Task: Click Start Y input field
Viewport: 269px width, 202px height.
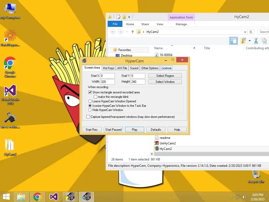Action: click(138, 76)
